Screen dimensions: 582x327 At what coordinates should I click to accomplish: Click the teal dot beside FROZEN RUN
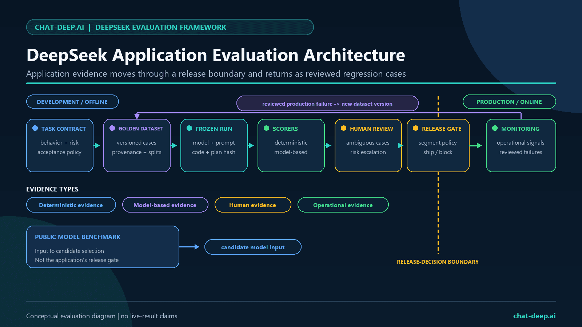point(190,128)
